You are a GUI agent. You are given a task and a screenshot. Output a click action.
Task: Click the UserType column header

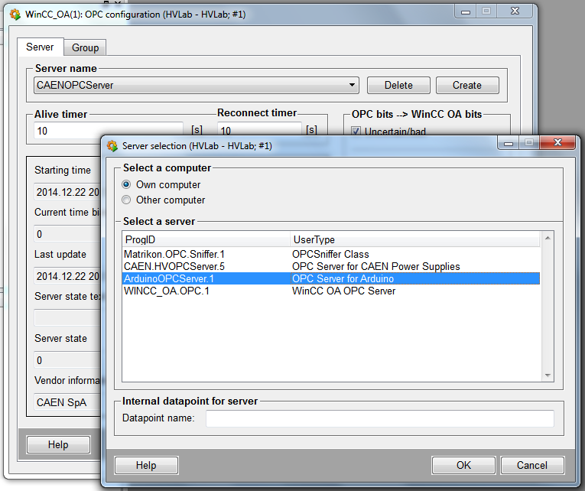pos(415,239)
